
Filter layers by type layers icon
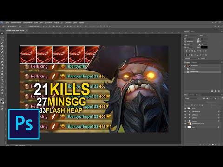(210, 99)
